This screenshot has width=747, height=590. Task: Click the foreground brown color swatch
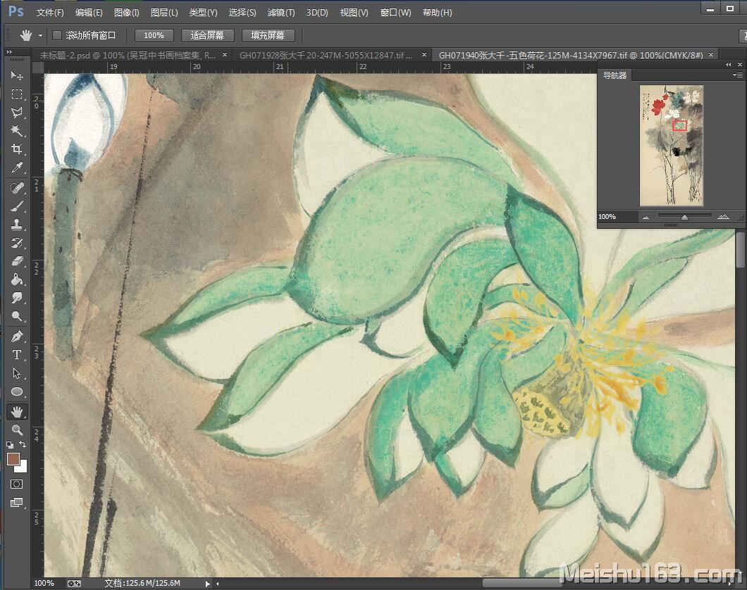pyautogui.click(x=13, y=458)
